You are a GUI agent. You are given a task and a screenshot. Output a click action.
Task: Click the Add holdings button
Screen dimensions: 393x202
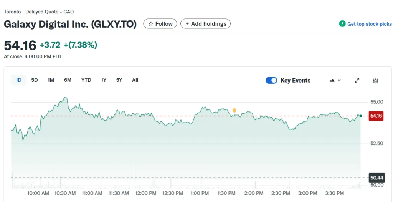coord(205,24)
